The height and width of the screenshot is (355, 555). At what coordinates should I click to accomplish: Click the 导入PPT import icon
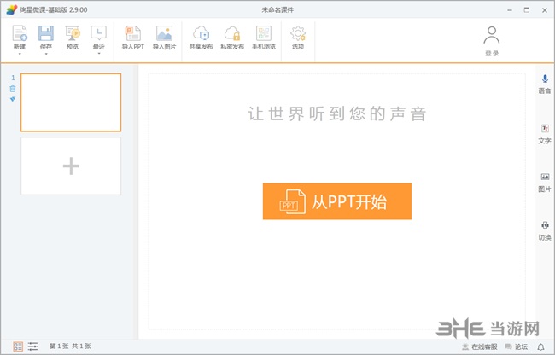[x=132, y=33]
